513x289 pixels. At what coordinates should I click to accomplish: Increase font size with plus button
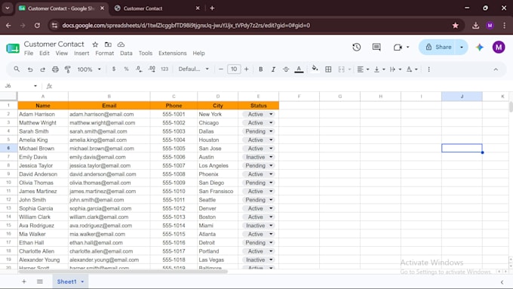(247, 69)
